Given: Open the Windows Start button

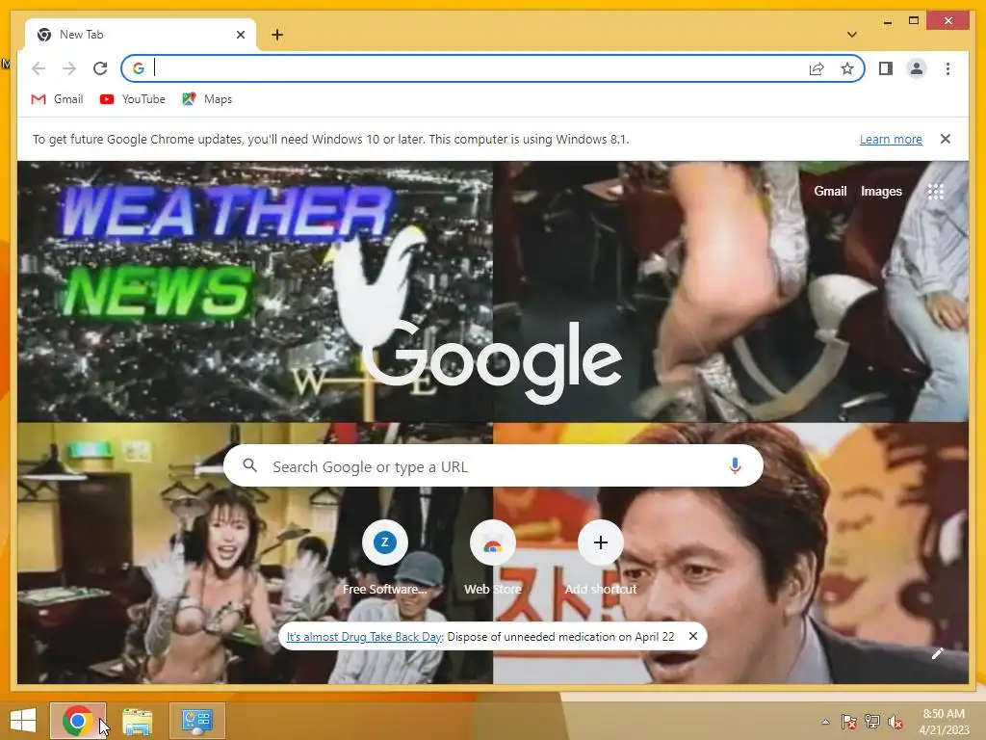Looking at the screenshot, I should tap(23, 720).
